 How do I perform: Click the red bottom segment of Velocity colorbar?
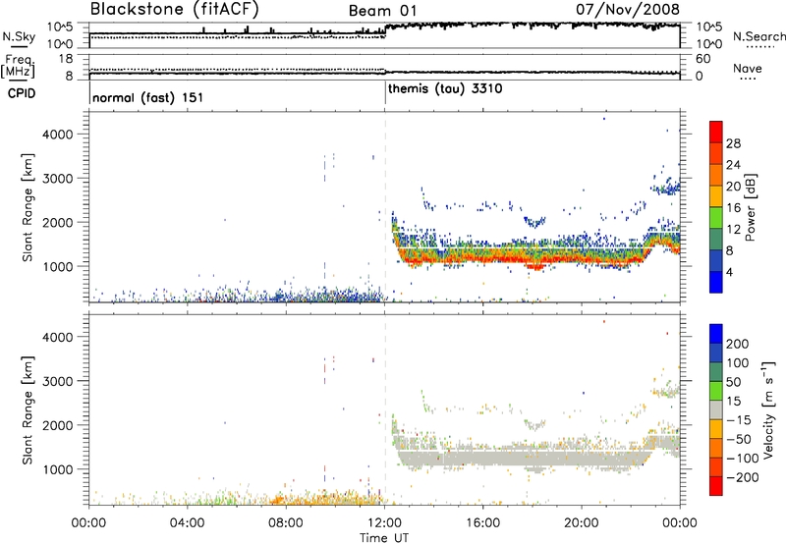point(716,486)
